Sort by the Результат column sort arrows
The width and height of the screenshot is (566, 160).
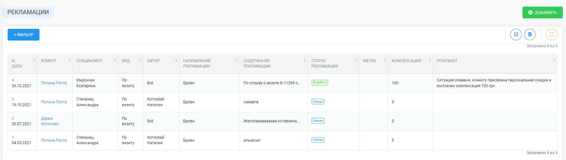[x=554, y=61]
